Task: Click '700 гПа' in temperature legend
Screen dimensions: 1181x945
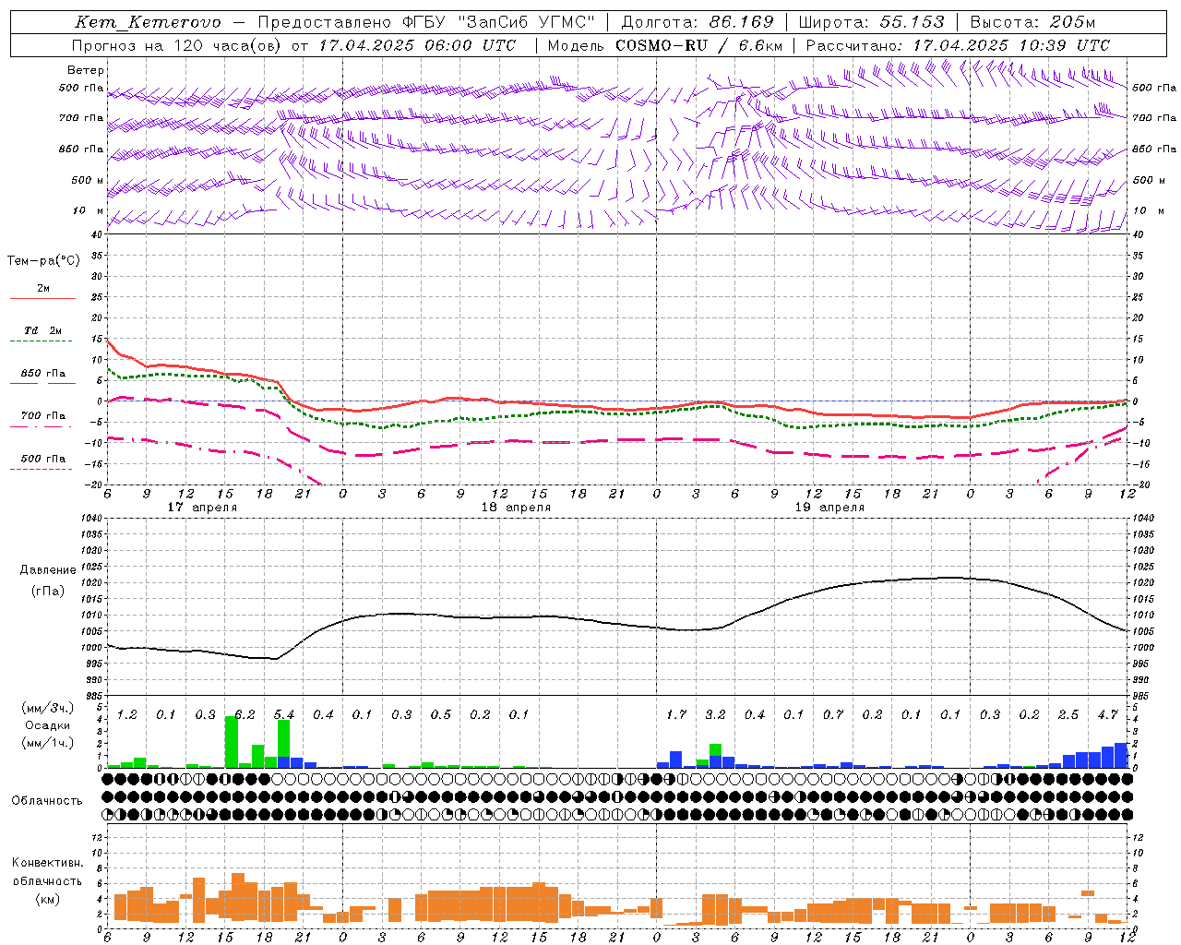Action: pos(43,416)
